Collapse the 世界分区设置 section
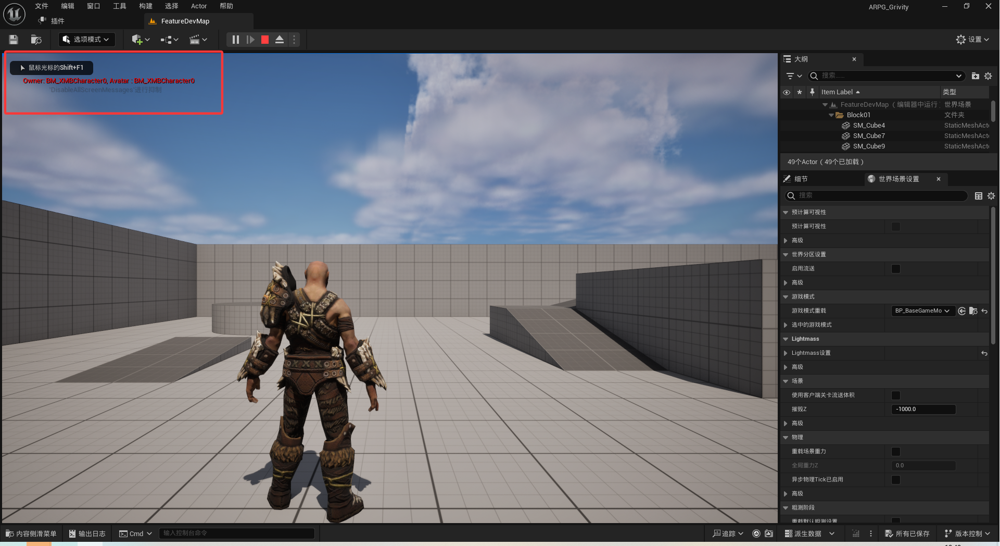This screenshot has height=546, width=1000. point(786,255)
